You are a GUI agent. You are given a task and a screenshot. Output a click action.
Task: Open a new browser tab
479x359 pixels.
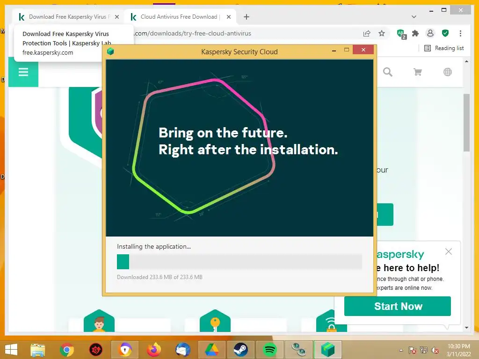[247, 17]
